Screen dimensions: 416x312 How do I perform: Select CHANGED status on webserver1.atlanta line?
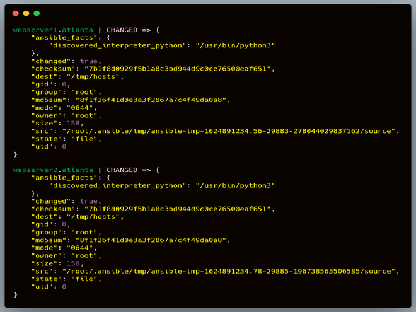click(122, 30)
